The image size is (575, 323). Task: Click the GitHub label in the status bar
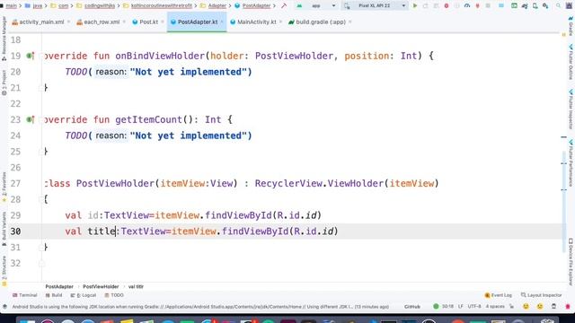412,307
